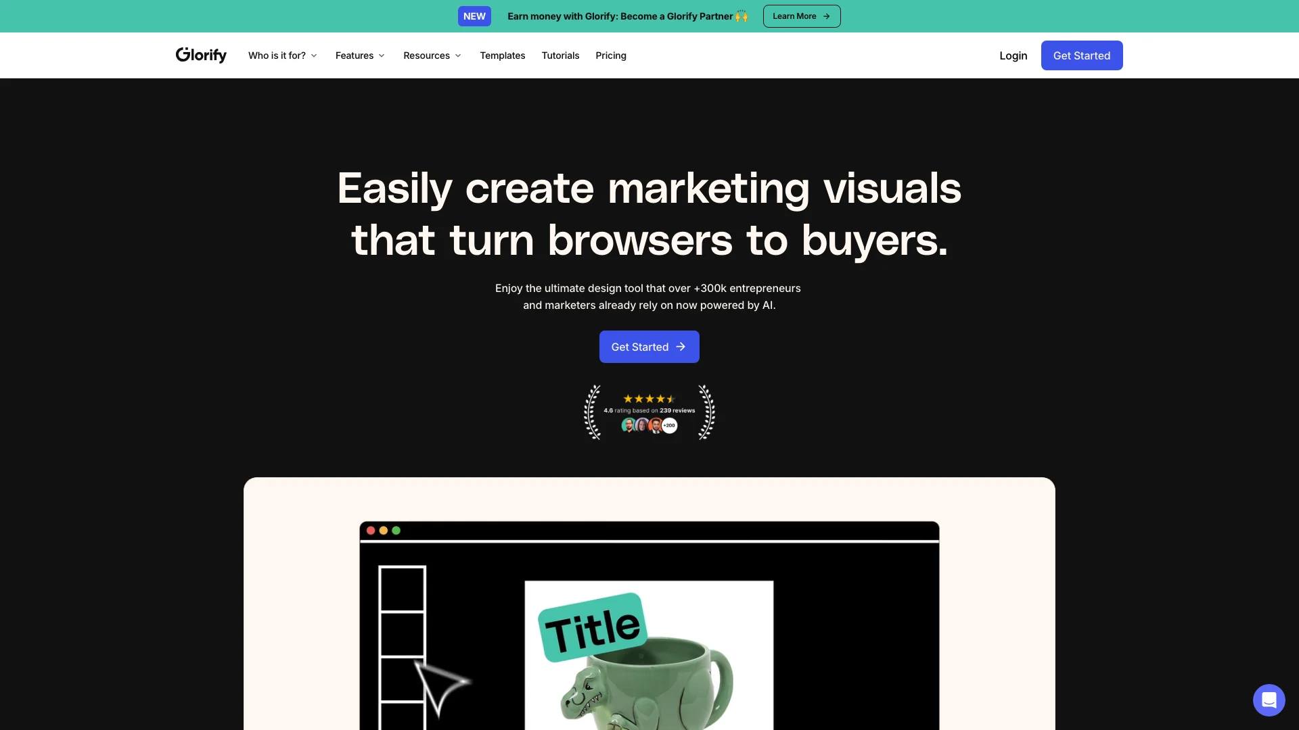The image size is (1299, 730).
Task: Click the green circle traffic light icon
Action: [396, 531]
